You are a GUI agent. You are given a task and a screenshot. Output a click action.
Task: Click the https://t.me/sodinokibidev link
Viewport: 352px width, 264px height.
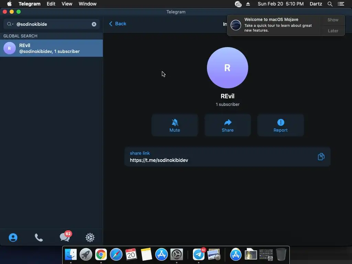159,160
